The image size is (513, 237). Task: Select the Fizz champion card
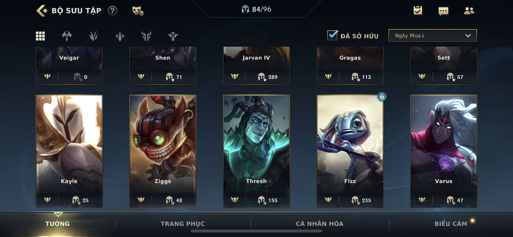[x=350, y=151]
